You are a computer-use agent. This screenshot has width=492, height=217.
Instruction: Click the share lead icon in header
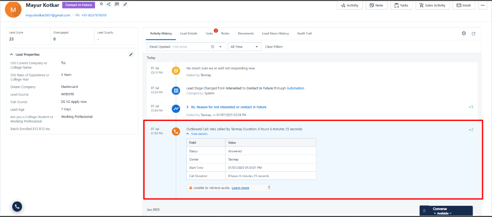[x=109, y=4]
